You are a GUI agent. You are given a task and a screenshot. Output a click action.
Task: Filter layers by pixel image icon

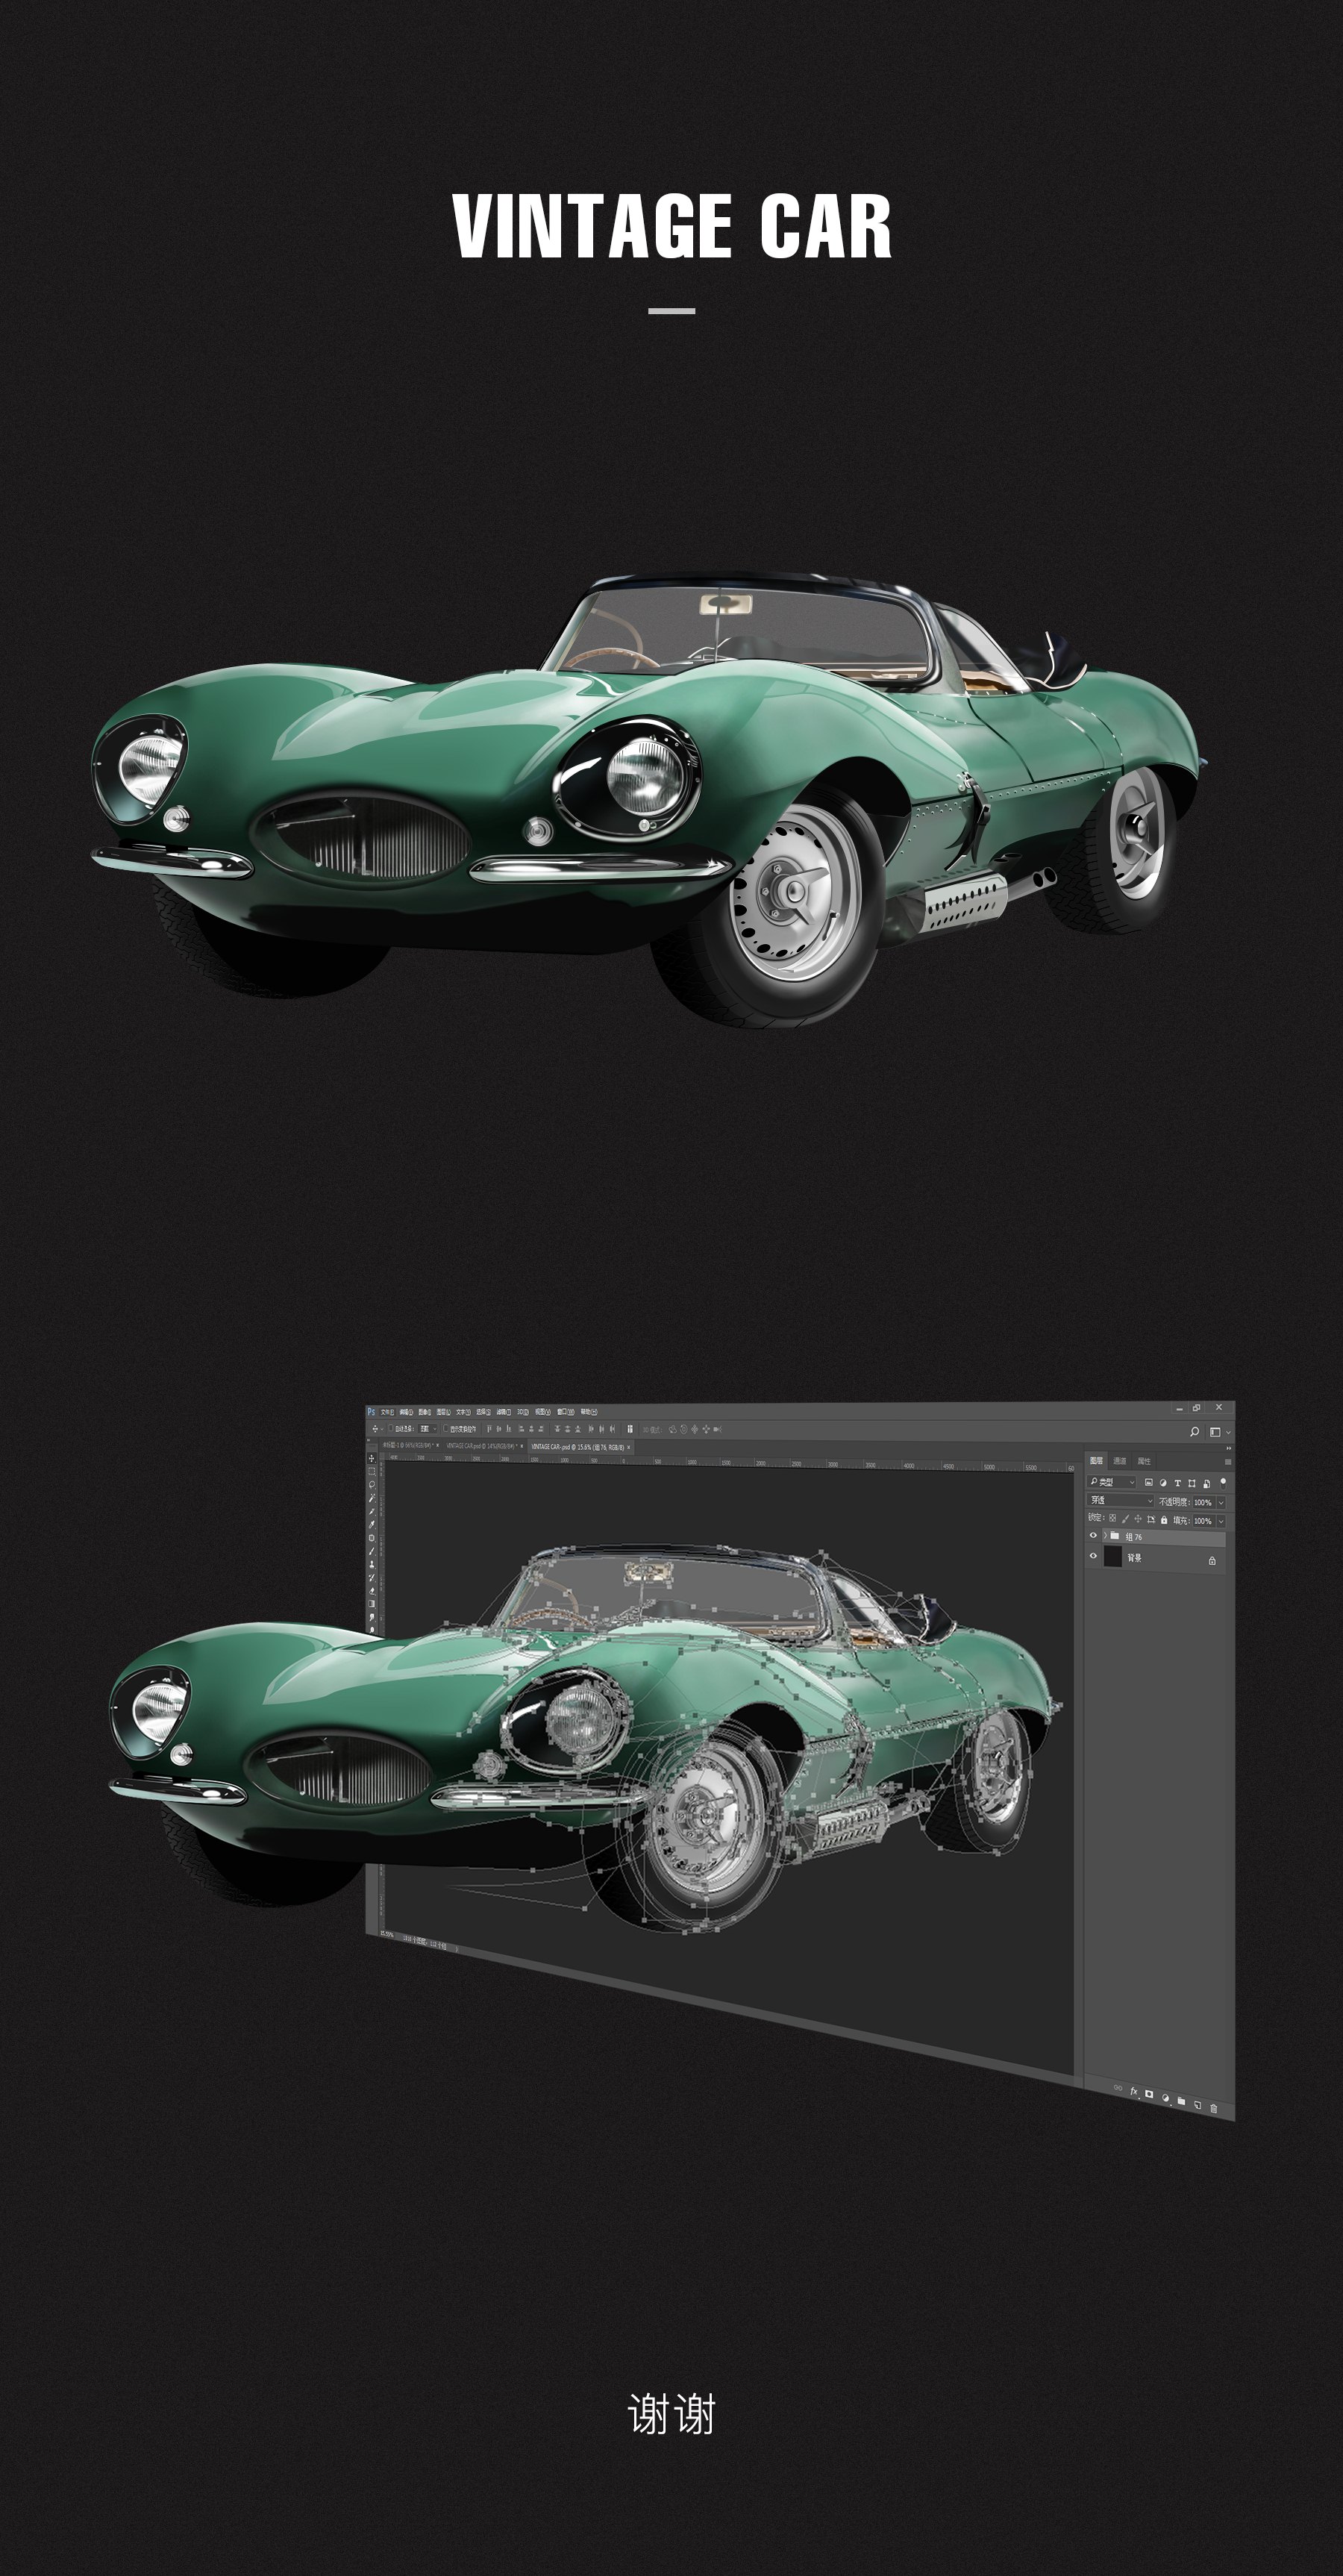[x=1149, y=1482]
